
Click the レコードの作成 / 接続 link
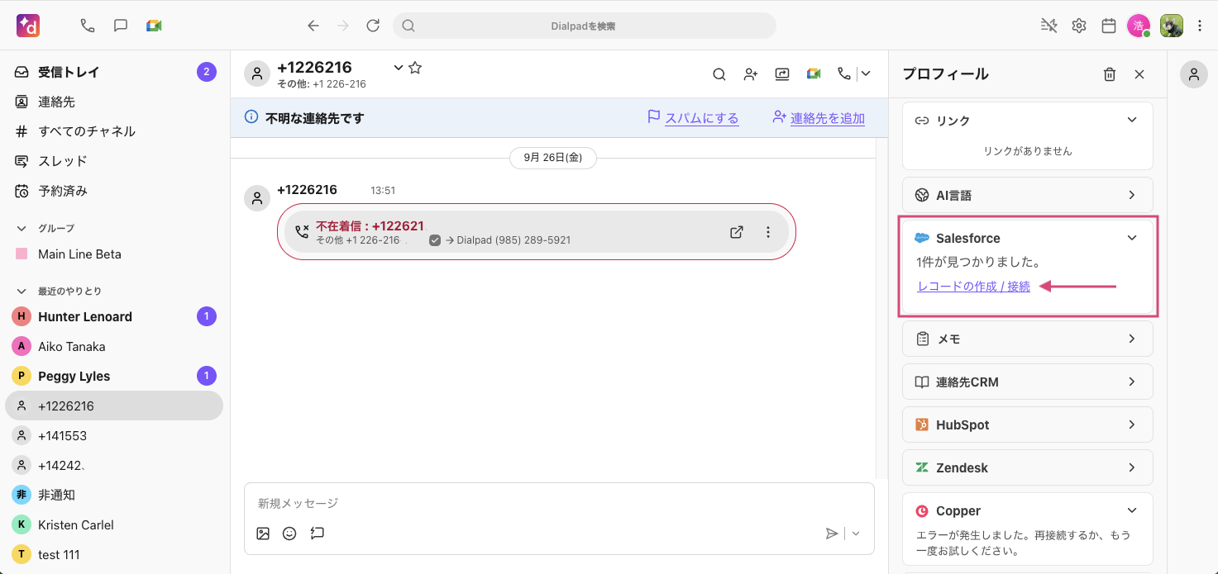pyautogui.click(x=974, y=287)
